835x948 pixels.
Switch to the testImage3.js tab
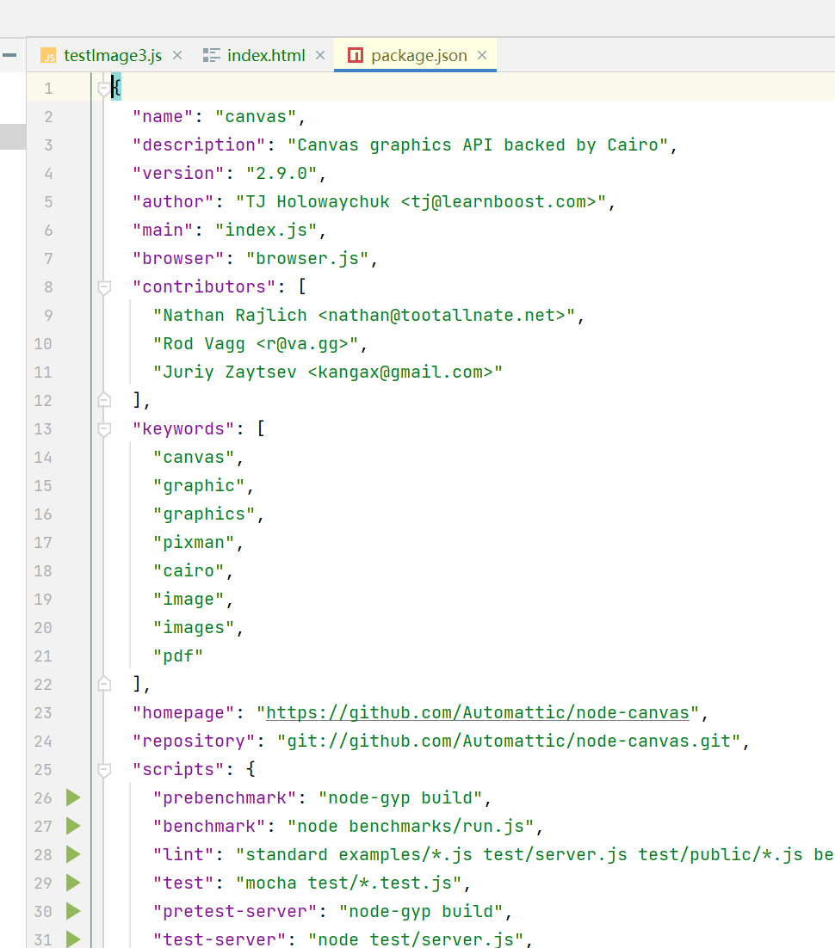(x=112, y=55)
